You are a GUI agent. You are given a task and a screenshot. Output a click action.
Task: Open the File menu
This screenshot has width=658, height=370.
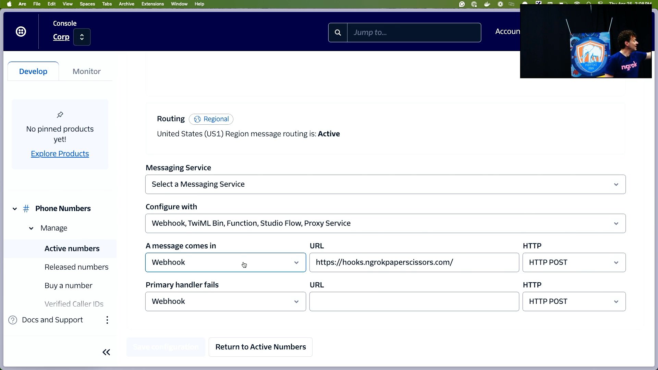37,4
